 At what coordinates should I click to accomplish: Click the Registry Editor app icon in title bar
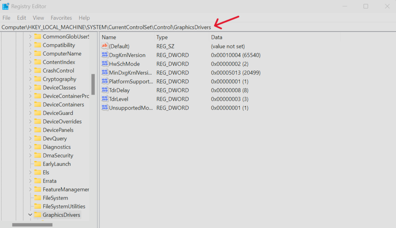coord(5,6)
